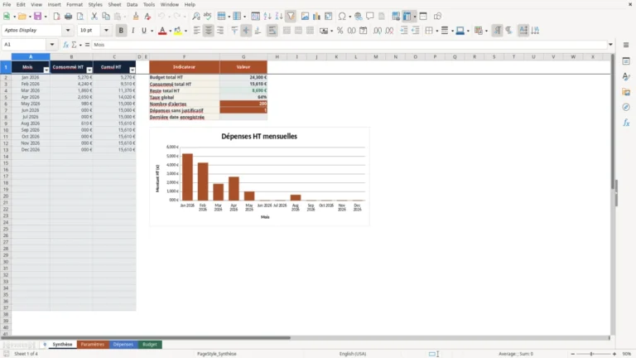Copy selection to clipboard
Screen dimensions: 636x358
pos(106,17)
